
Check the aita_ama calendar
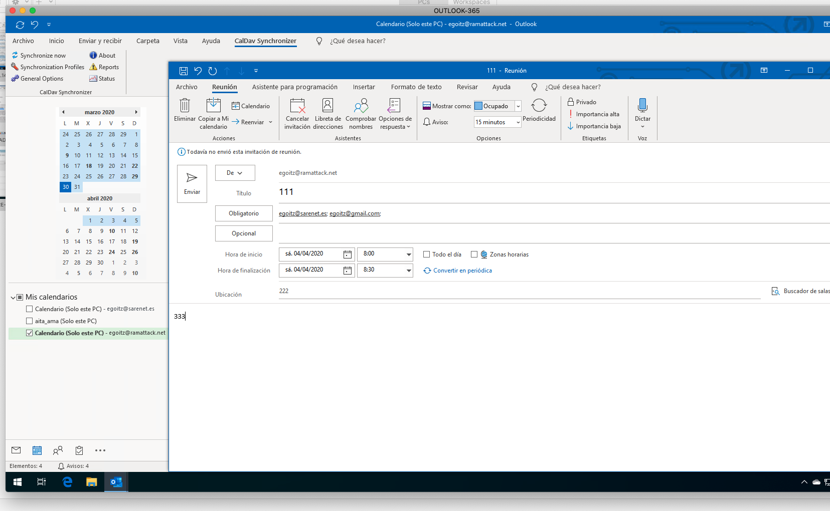point(29,321)
